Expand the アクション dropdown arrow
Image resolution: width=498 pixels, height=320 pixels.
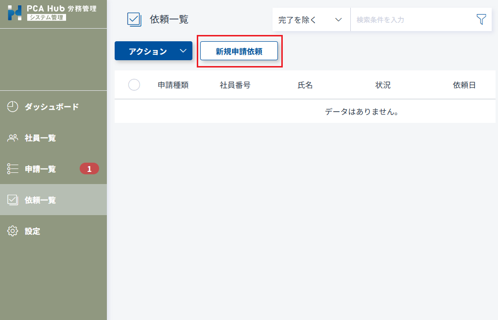(x=183, y=51)
